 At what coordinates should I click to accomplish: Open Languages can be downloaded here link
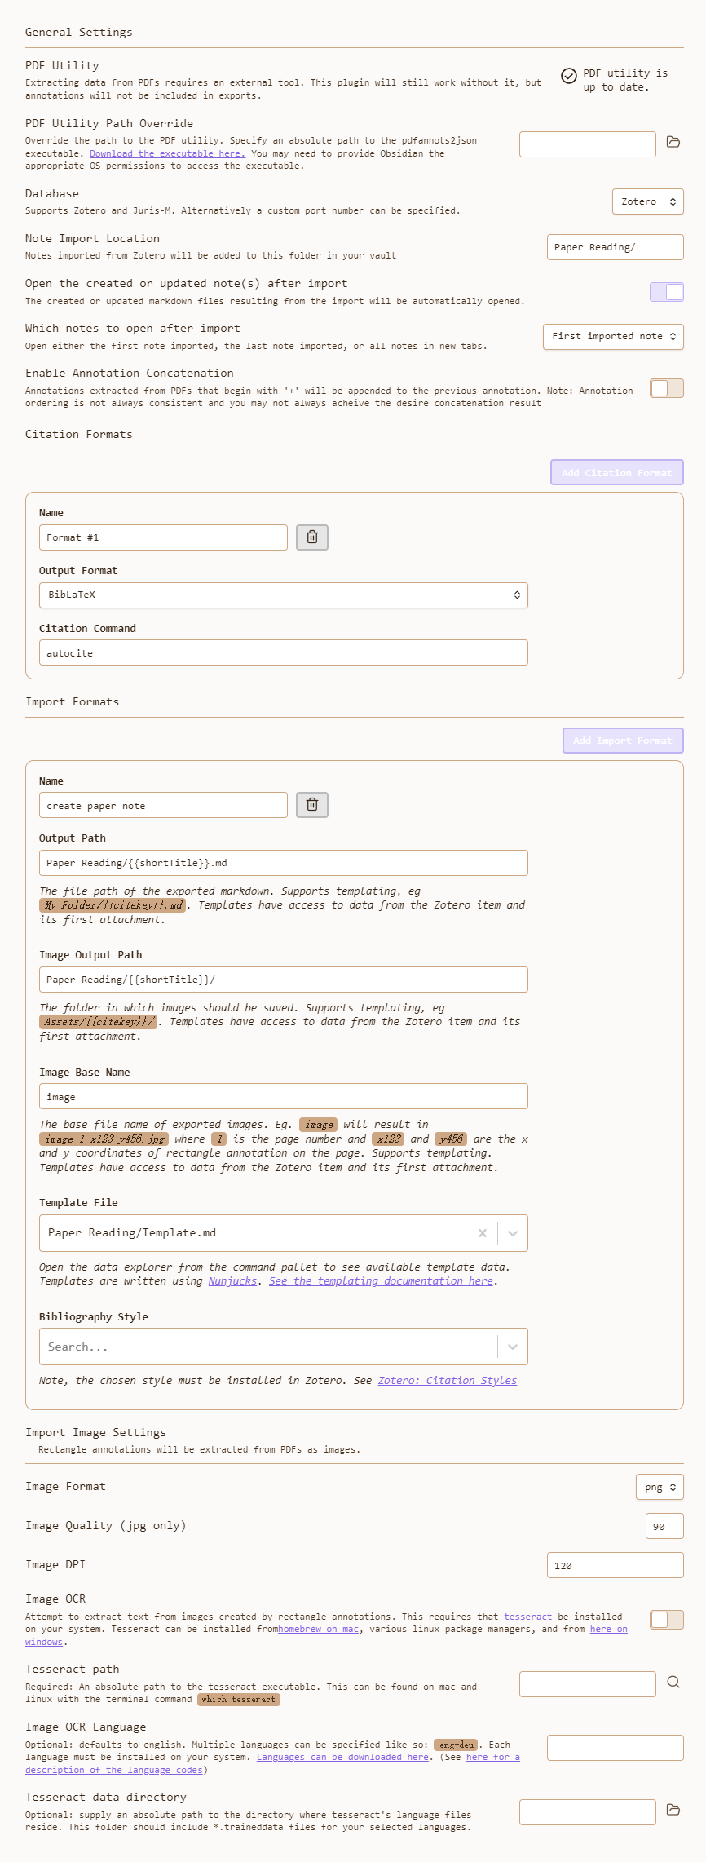[342, 1757]
